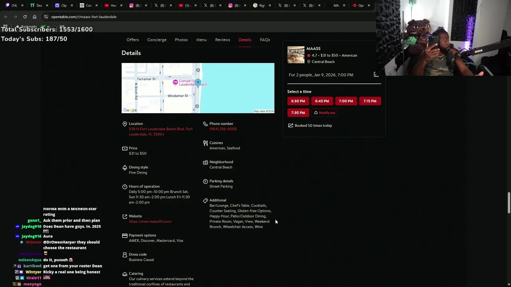Book the 7:30 PM time slot
This screenshot has height=287, width=511.
[298, 113]
